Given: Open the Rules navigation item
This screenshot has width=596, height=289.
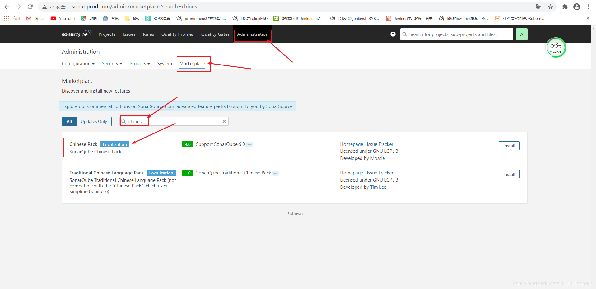Looking at the screenshot, I should pos(148,34).
